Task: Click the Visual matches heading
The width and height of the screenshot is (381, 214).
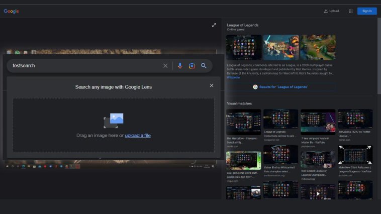Action: [239, 103]
